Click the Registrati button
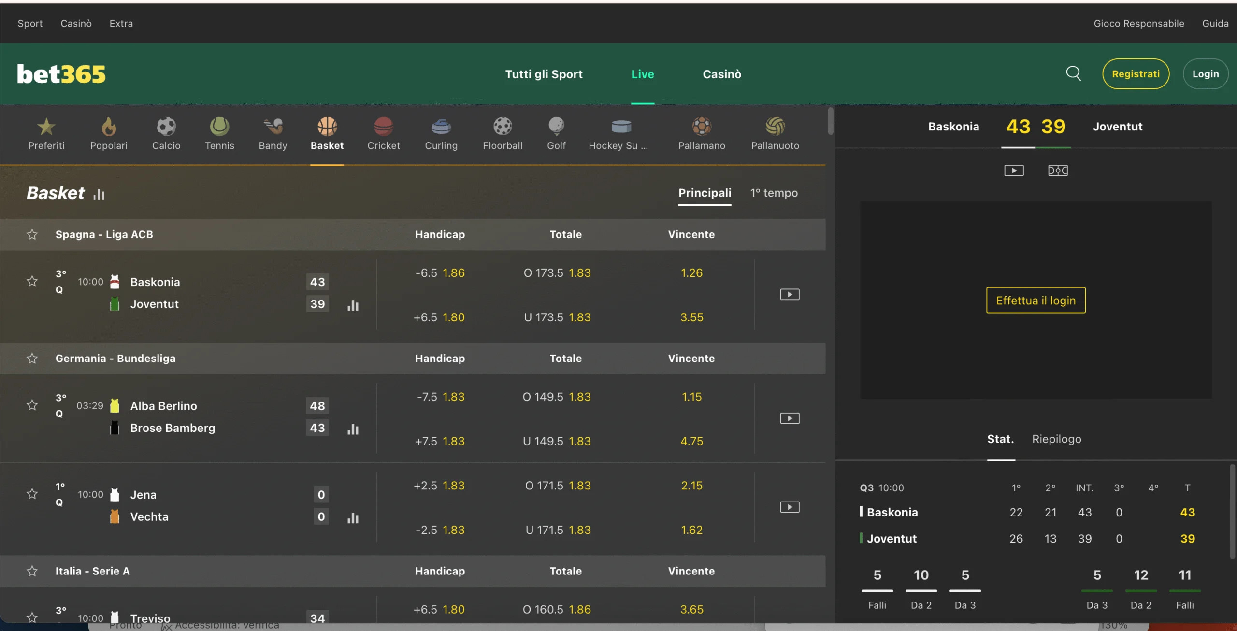Viewport: 1237px width, 631px height. tap(1136, 73)
